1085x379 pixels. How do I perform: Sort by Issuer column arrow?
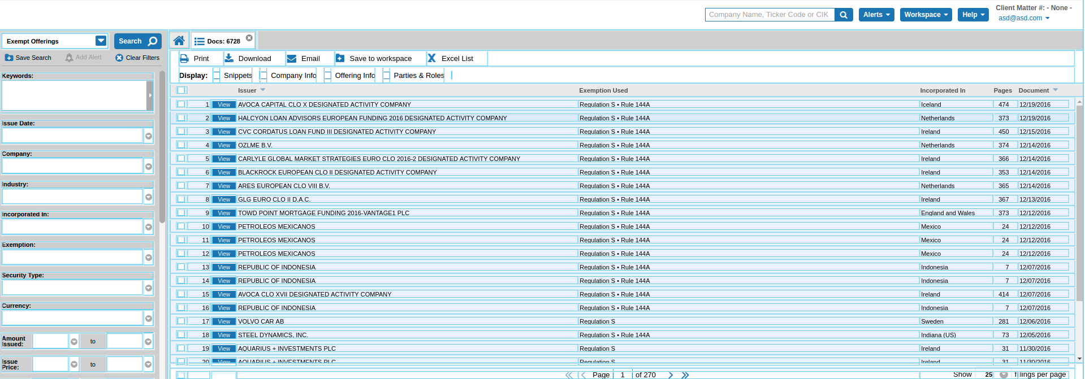coord(263,90)
